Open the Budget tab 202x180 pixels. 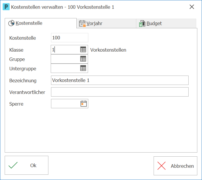click(x=166, y=23)
